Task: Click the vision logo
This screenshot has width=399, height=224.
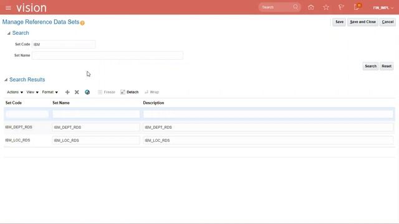Action: point(32,8)
